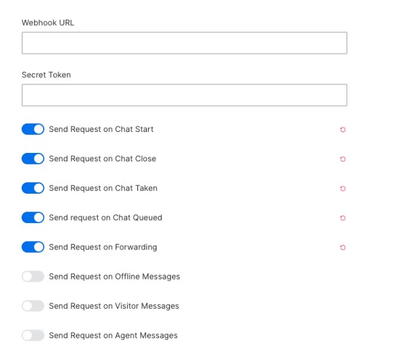Reset the Send Request on Chat Taken setting
This screenshot has width=393, height=355.
(343, 188)
